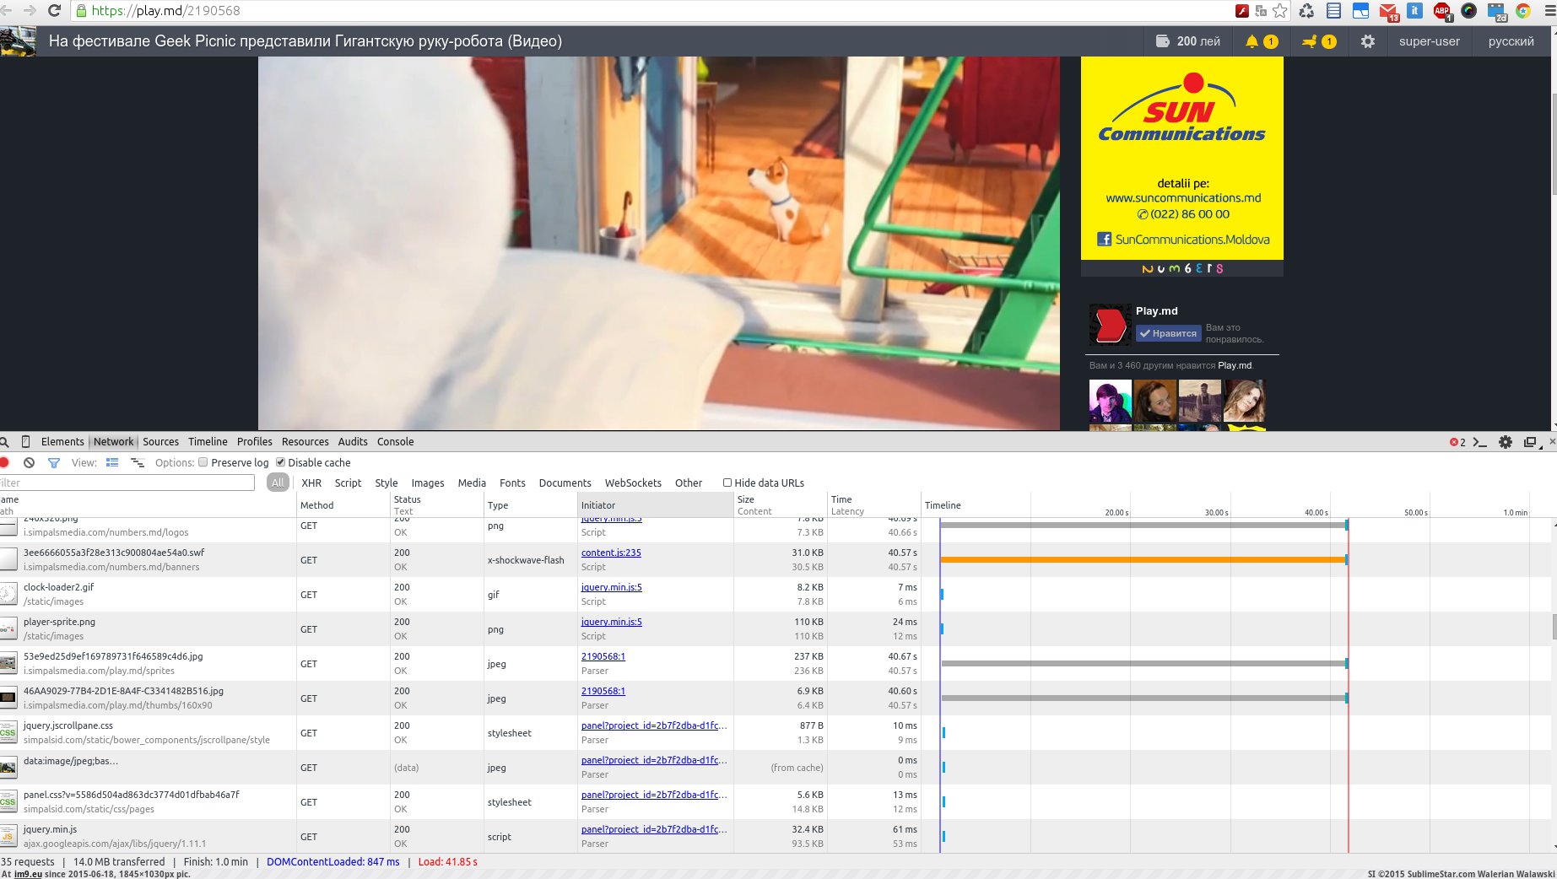Bookmark this page with the star icon
The height and width of the screenshot is (879, 1557).
pos(1280,11)
